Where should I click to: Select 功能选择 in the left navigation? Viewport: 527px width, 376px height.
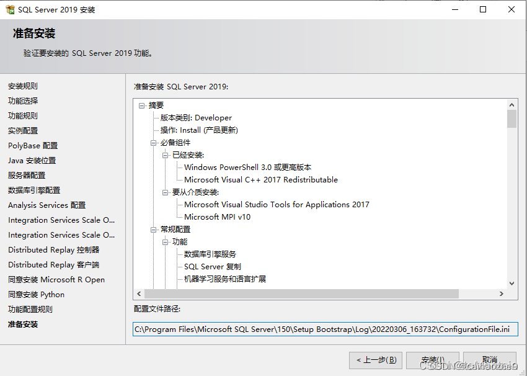click(x=23, y=101)
